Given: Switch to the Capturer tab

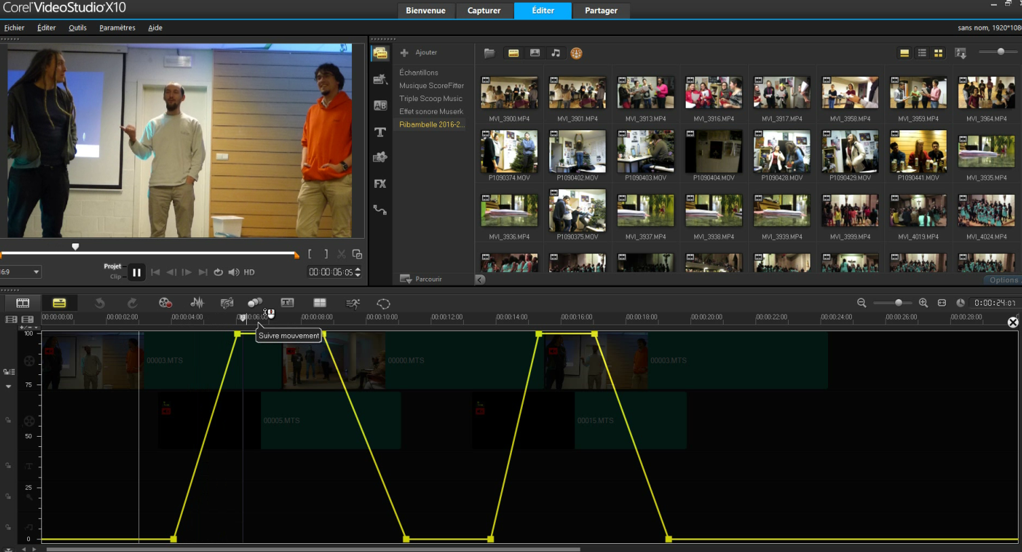Looking at the screenshot, I should click(484, 11).
